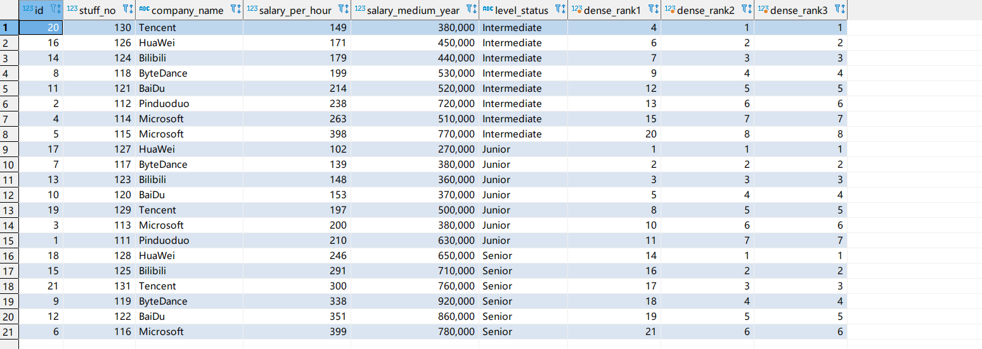Click the salary value 630,000
The image size is (982, 349).
(x=415, y=240)
